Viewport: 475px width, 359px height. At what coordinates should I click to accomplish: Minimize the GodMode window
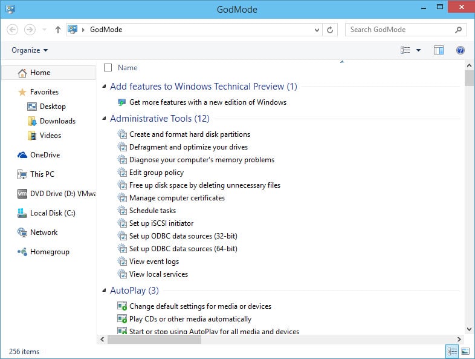424,8
